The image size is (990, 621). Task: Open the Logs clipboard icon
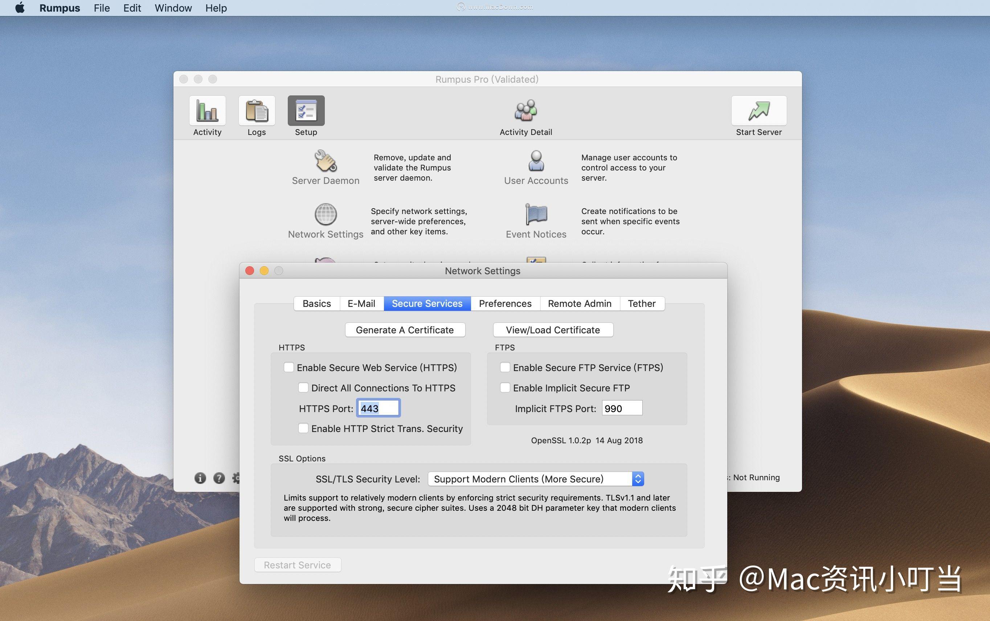pos(257,111)
